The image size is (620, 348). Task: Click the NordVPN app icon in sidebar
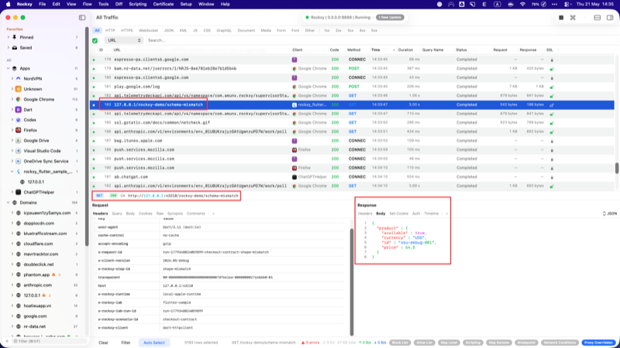tap(18, 79)
